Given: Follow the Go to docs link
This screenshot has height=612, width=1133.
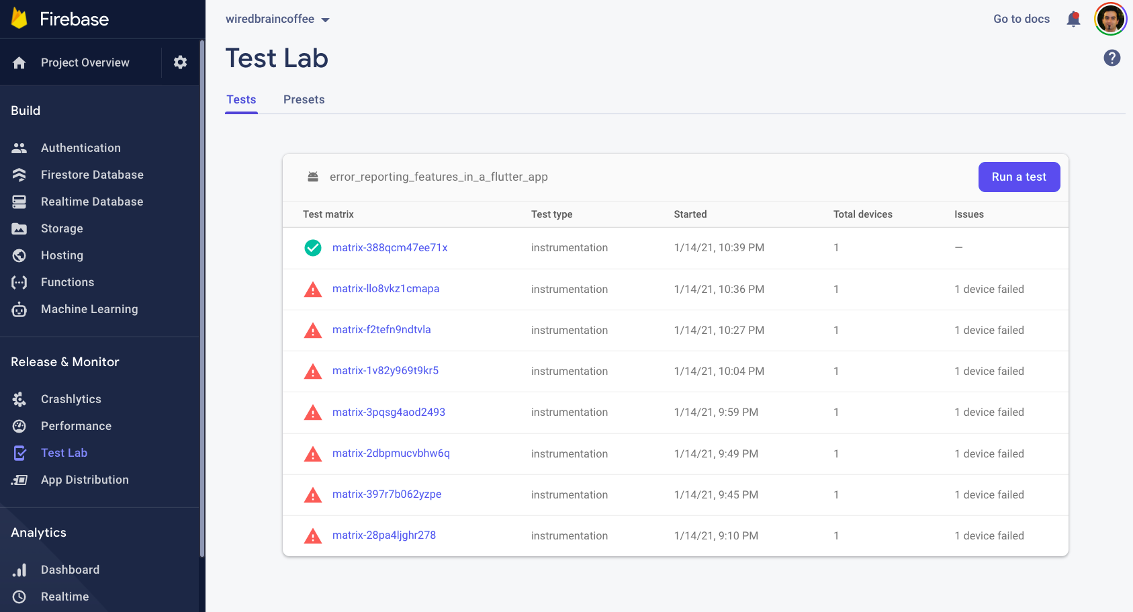Looking at the screenshot, I should (1022, 19).
